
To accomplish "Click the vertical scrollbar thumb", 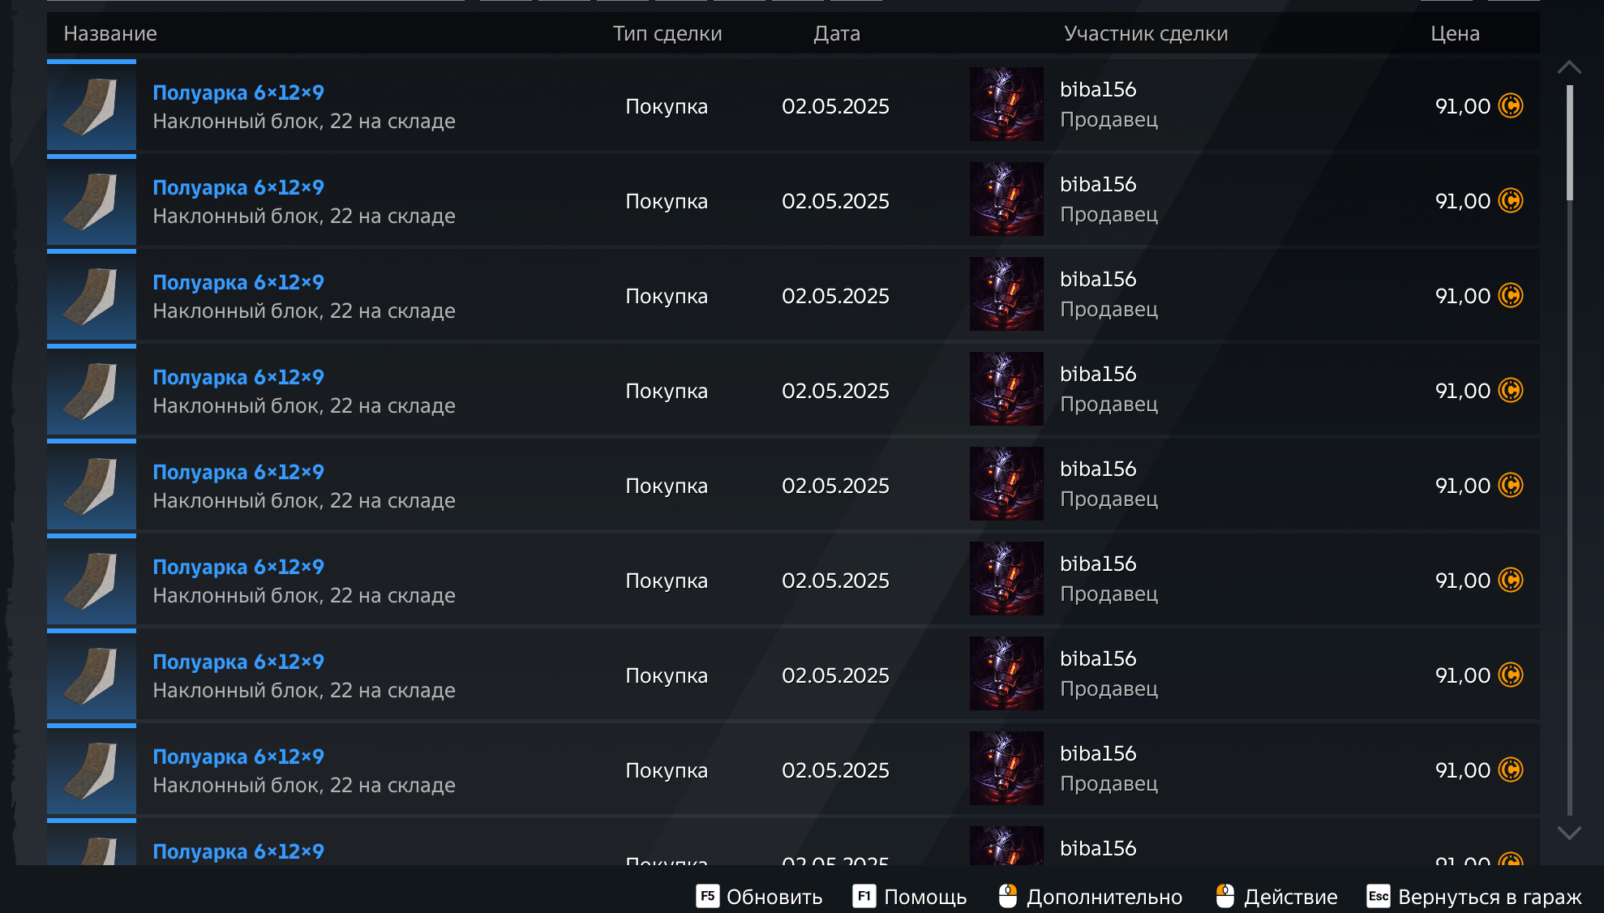I will [x=1570, y=143].
